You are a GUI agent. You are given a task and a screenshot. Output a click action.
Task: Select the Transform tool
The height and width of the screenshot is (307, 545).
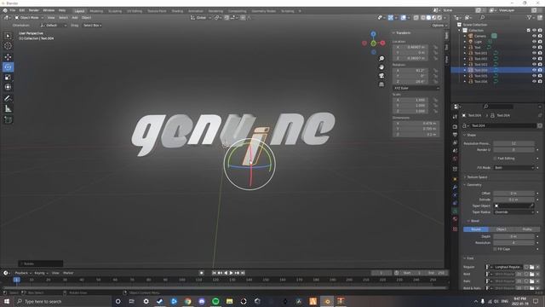tap(8, 87)
